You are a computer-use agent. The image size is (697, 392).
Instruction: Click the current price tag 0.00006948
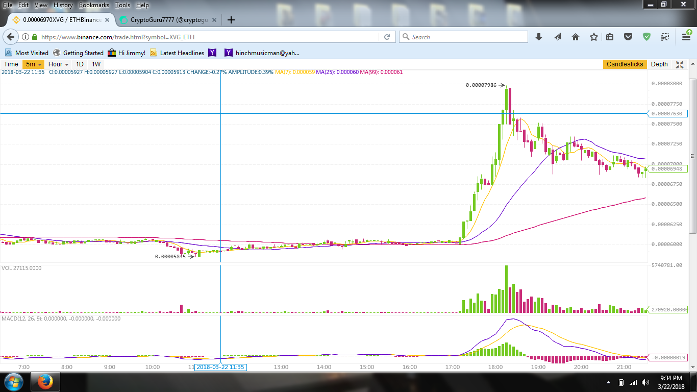click(x=667, y=168)
